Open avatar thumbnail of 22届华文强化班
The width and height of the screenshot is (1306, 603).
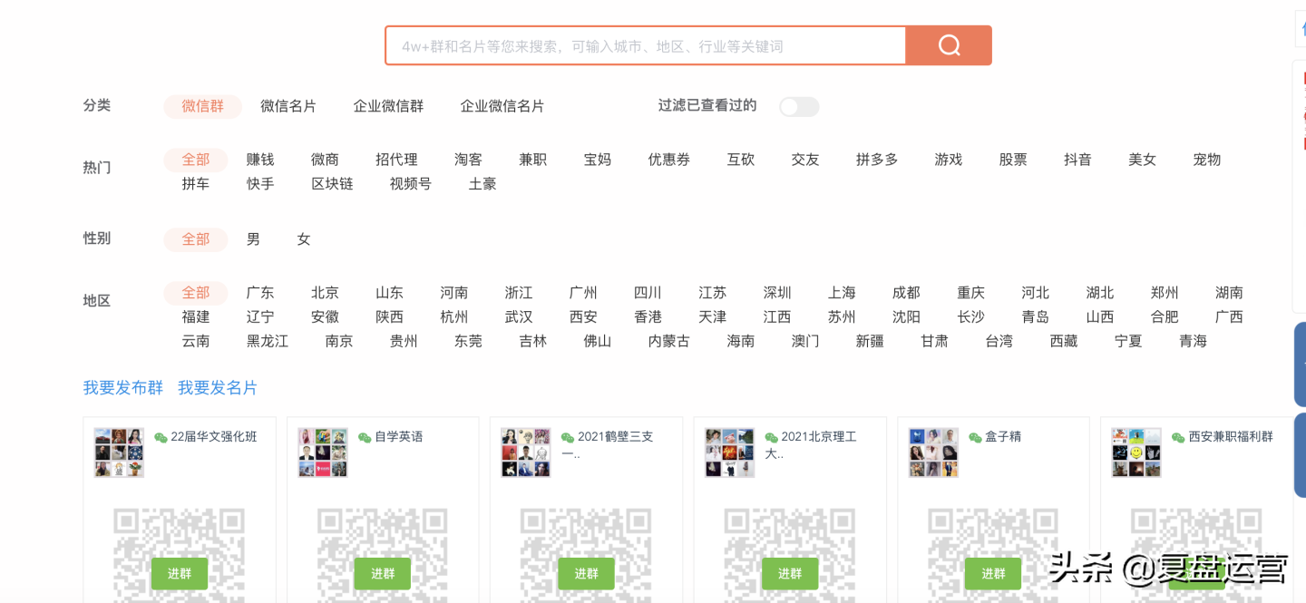pos(119,452)
